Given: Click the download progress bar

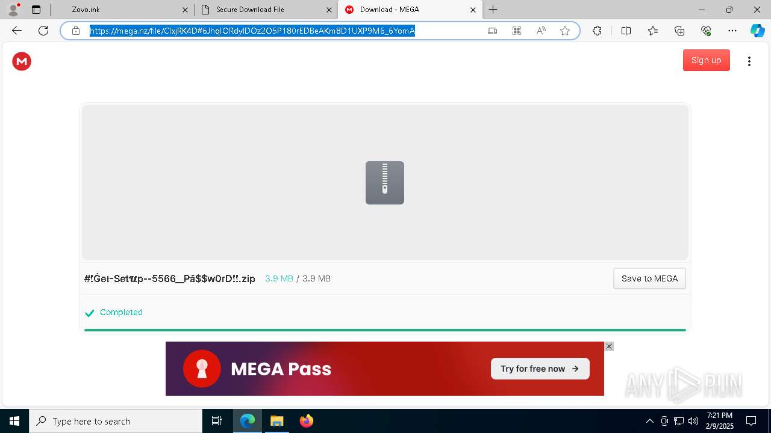Looking at the screenshot, I should (385, 330).
